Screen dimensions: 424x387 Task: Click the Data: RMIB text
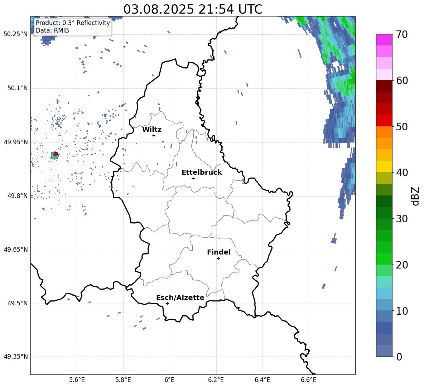52,30
